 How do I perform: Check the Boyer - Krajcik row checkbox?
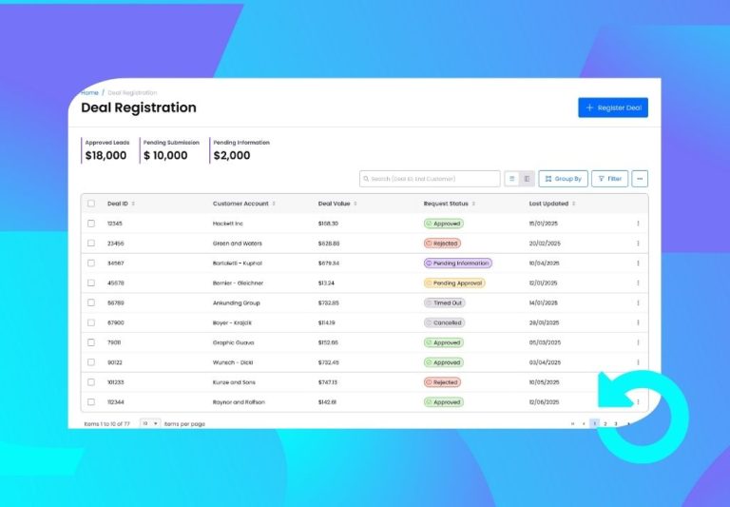click(x=91, y=322)
